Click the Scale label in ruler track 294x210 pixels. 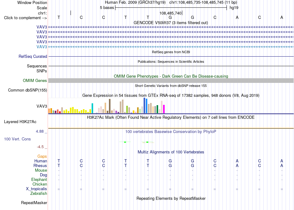point(42,8)
